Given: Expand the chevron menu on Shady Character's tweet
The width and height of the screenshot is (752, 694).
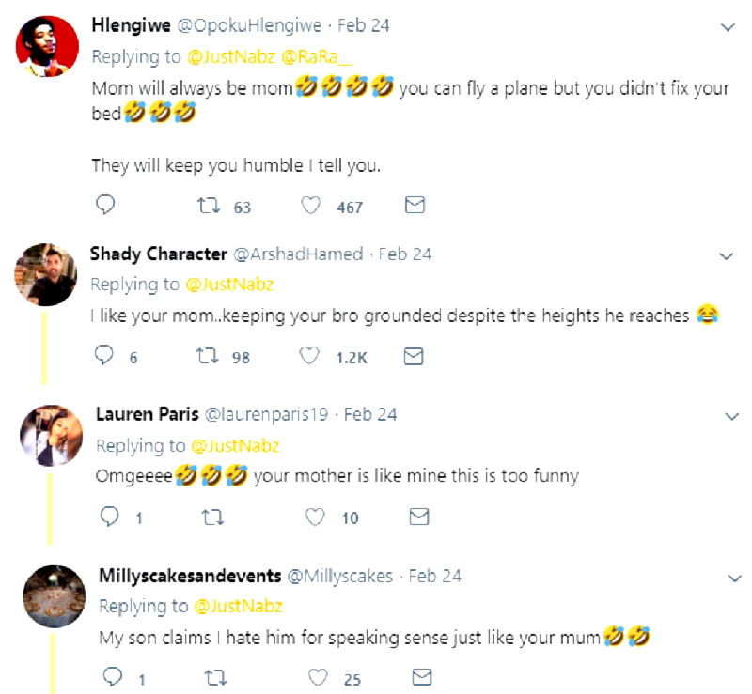Looking at the screenshot, I should tap(726, 255).
